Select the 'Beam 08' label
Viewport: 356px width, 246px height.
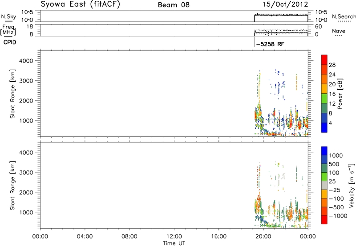(x=174, y=5)
